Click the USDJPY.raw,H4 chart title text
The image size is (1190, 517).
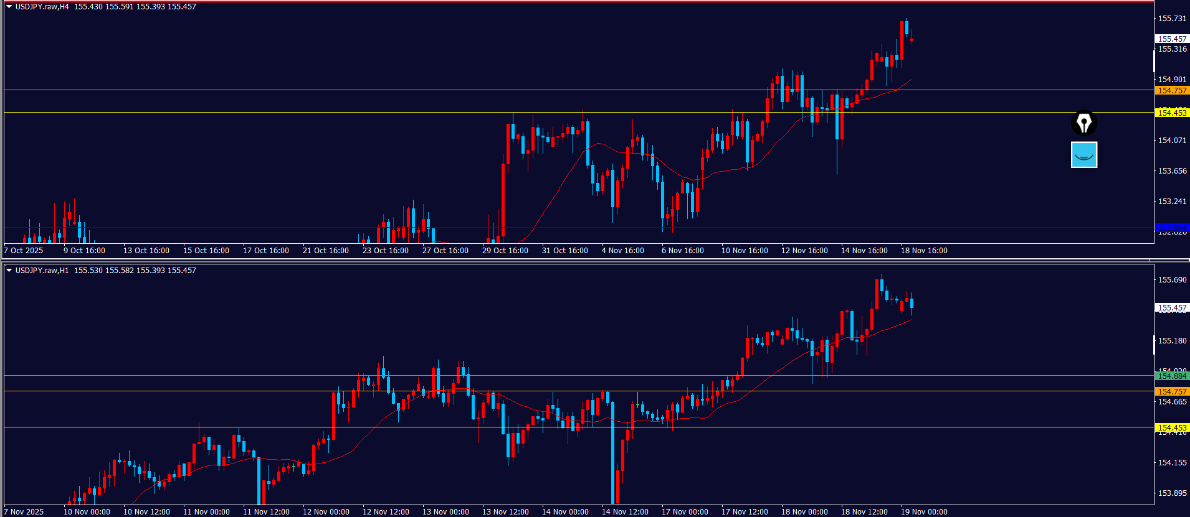coord(42,7)
